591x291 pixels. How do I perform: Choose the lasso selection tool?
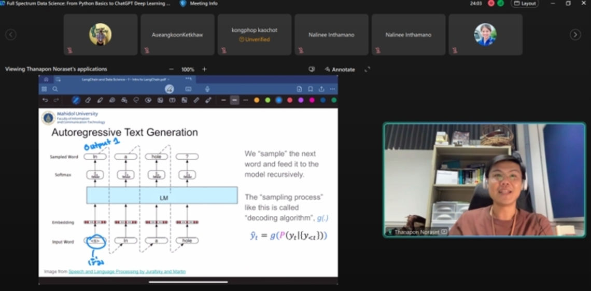coord(136,100)
